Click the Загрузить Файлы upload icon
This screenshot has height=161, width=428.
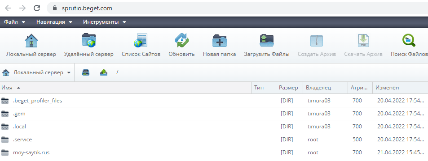[x=267, y=41]
